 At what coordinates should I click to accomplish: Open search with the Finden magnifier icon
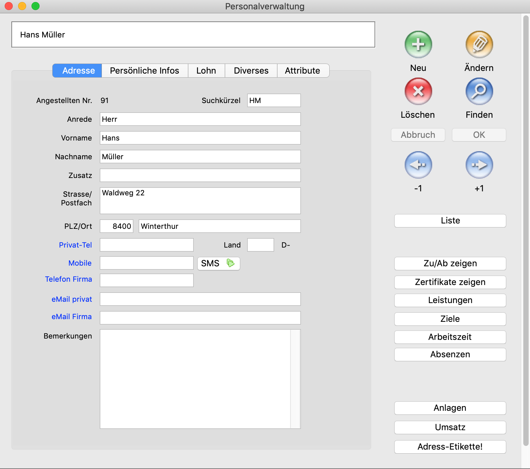479,91
